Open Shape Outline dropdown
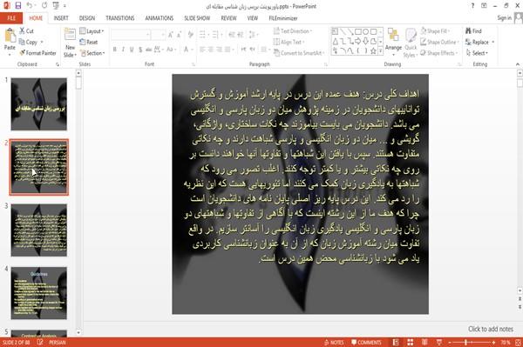The width and height of the screenshot is (523, 347). (439, 42)
